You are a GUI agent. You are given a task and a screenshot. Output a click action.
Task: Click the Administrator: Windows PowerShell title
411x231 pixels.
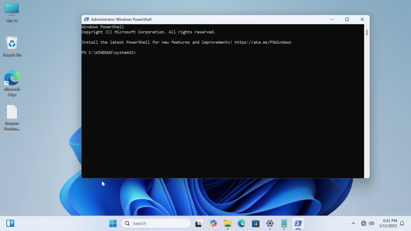click(x=121, y=19)
